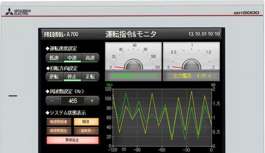This screenshot has height=153, width=265.
Task: Decrease frequency with the minus button
Action: tap(52, 101)
